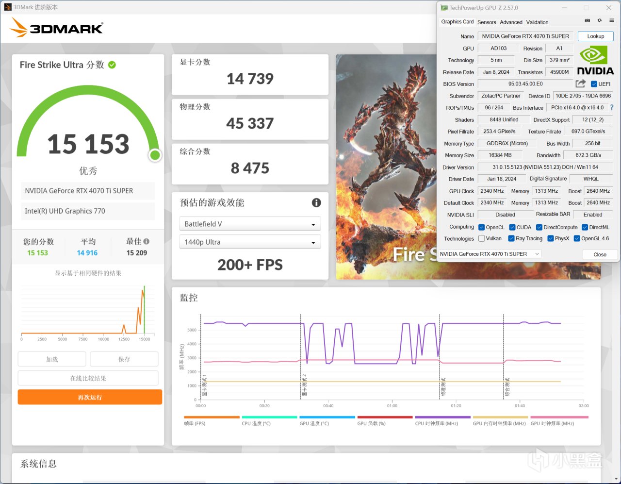Click the BIOS export share icon in GPU-Z
The image size is (621, 484).
580,83
